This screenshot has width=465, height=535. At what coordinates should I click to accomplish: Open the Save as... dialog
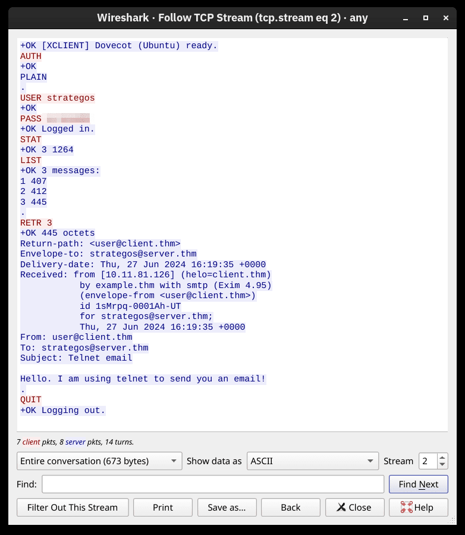tap(227, 508)
